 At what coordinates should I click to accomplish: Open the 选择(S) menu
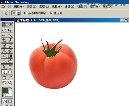click(x=57, y=7)
